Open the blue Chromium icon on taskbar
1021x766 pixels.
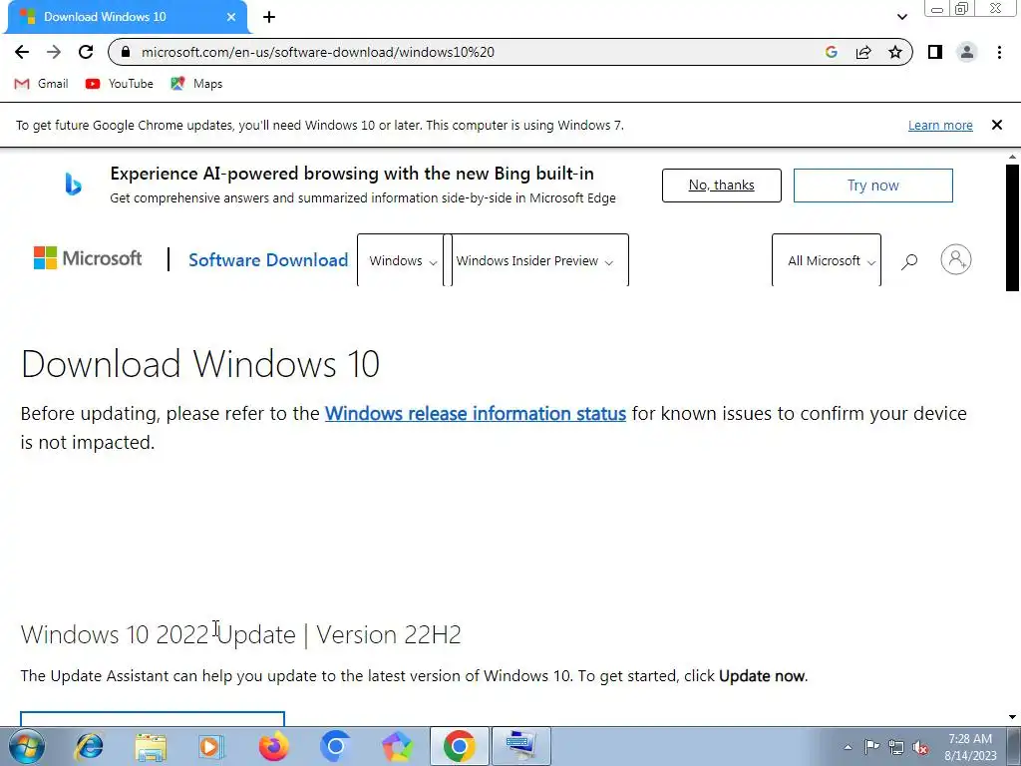click(x=335, y=746)
